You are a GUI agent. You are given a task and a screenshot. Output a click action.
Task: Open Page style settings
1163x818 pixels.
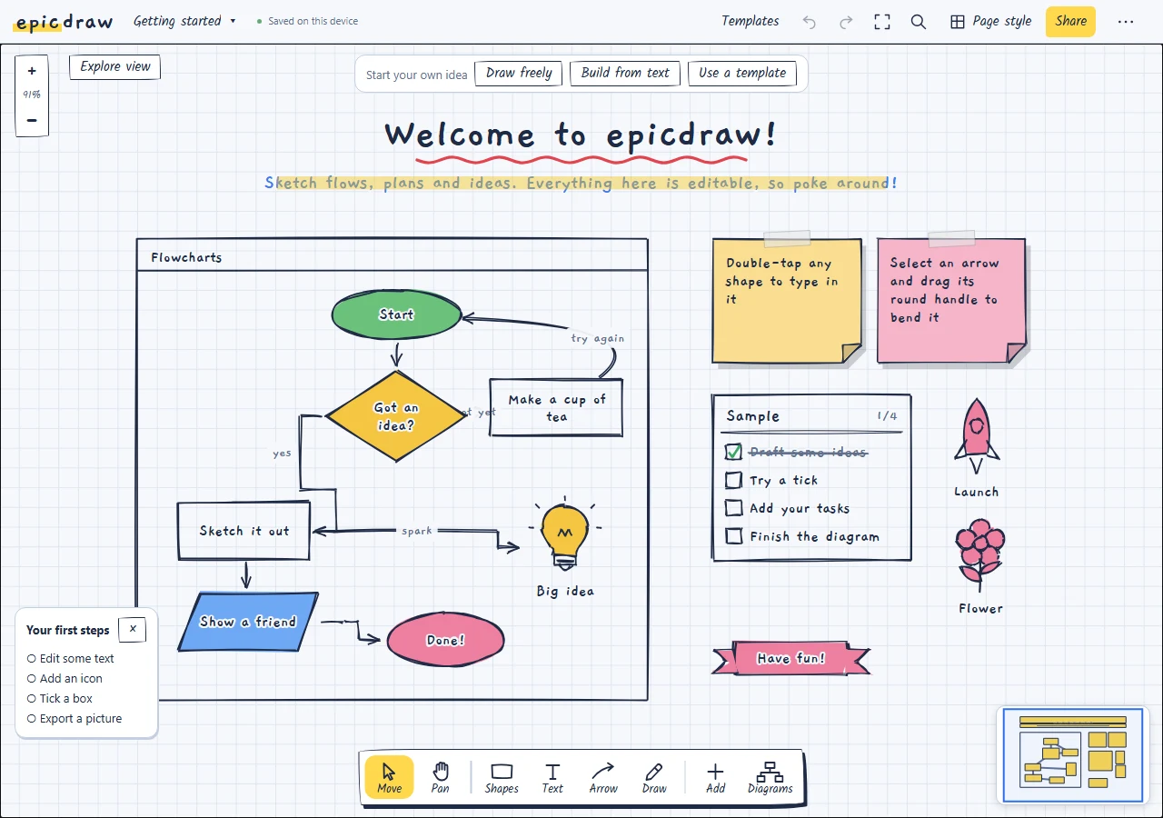point(990,22)
